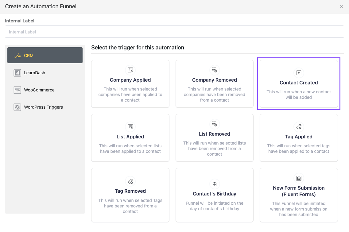Choose the WooCommerce category label

(39, 90)
